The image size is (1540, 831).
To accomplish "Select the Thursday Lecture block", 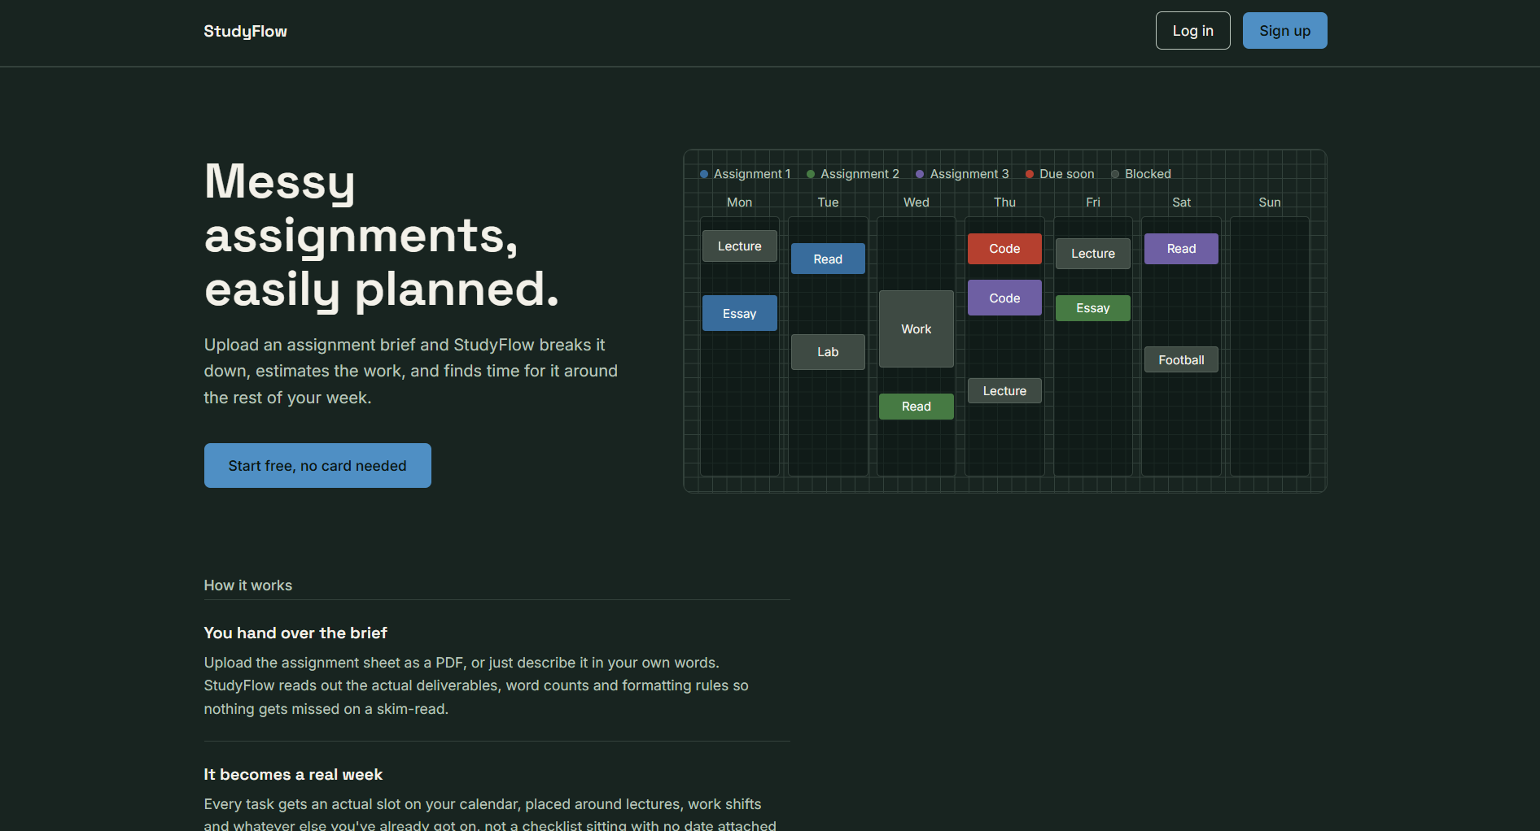I will 1004,391.
